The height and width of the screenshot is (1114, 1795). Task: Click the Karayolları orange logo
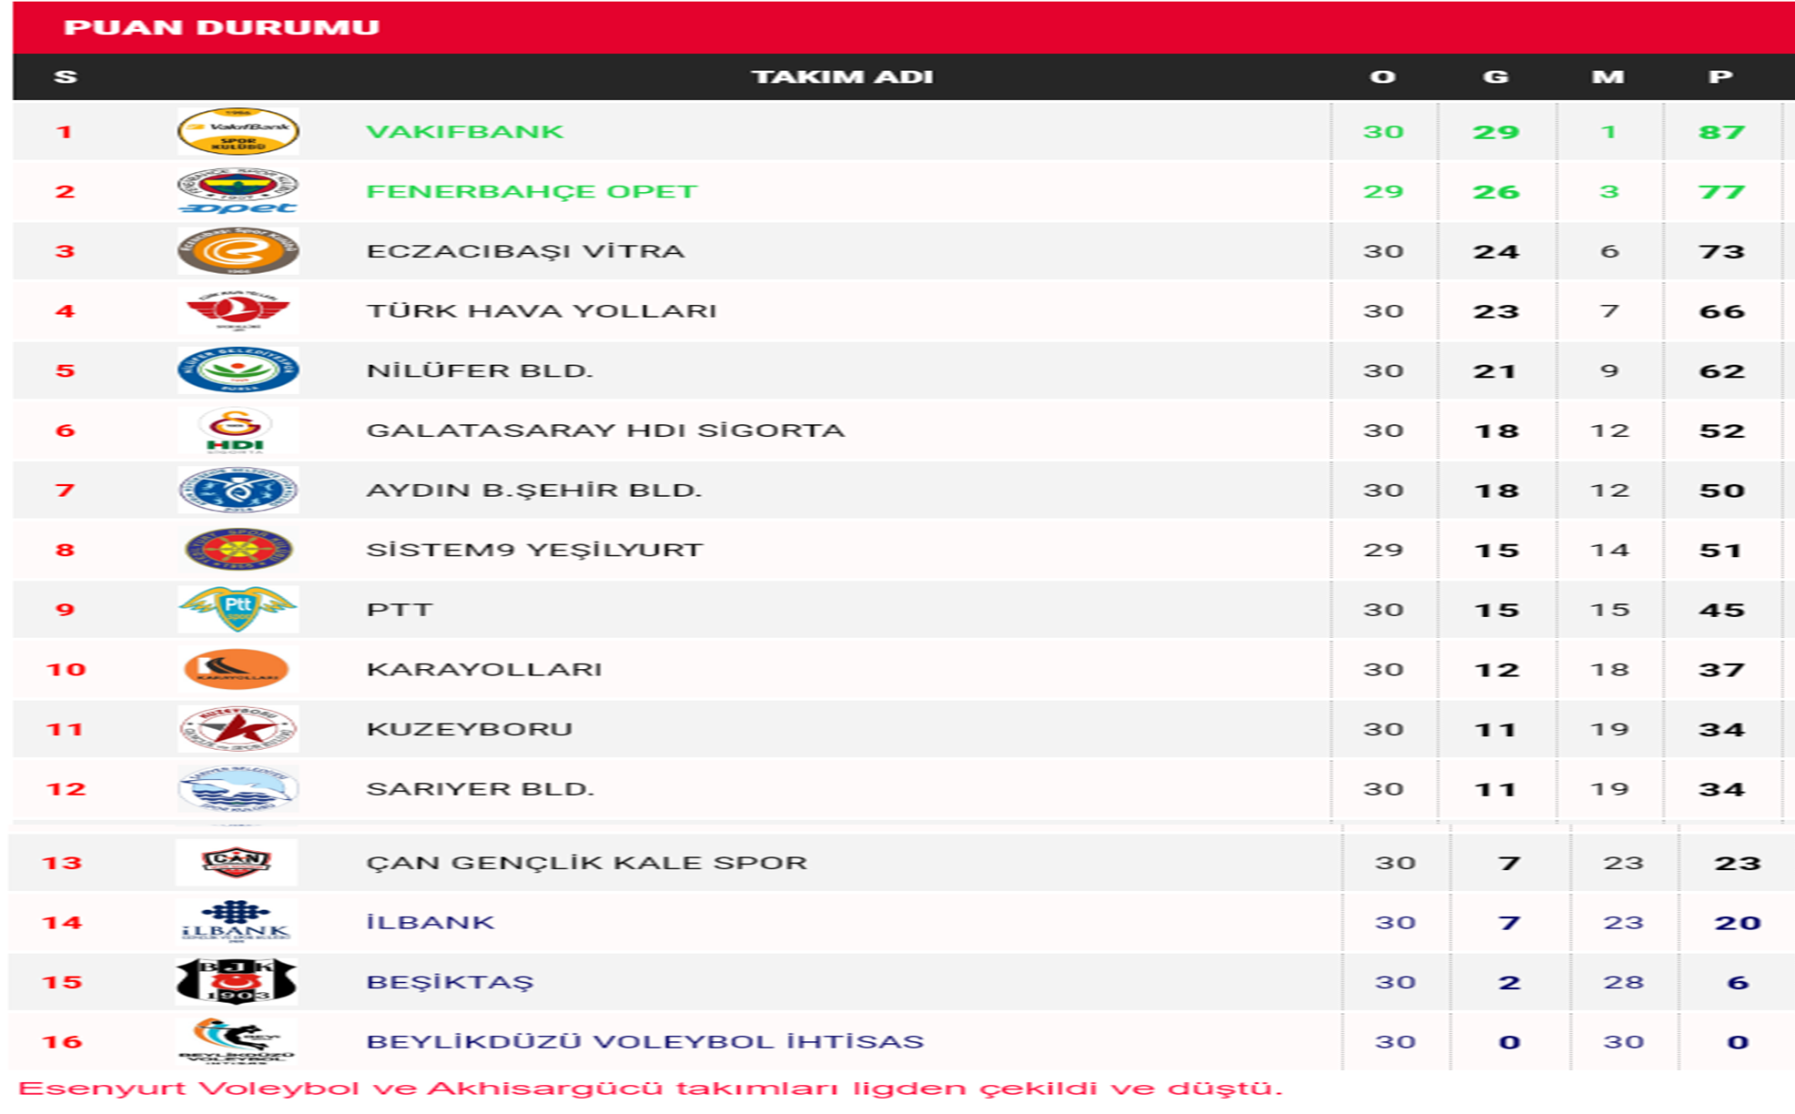pos(236,669)
